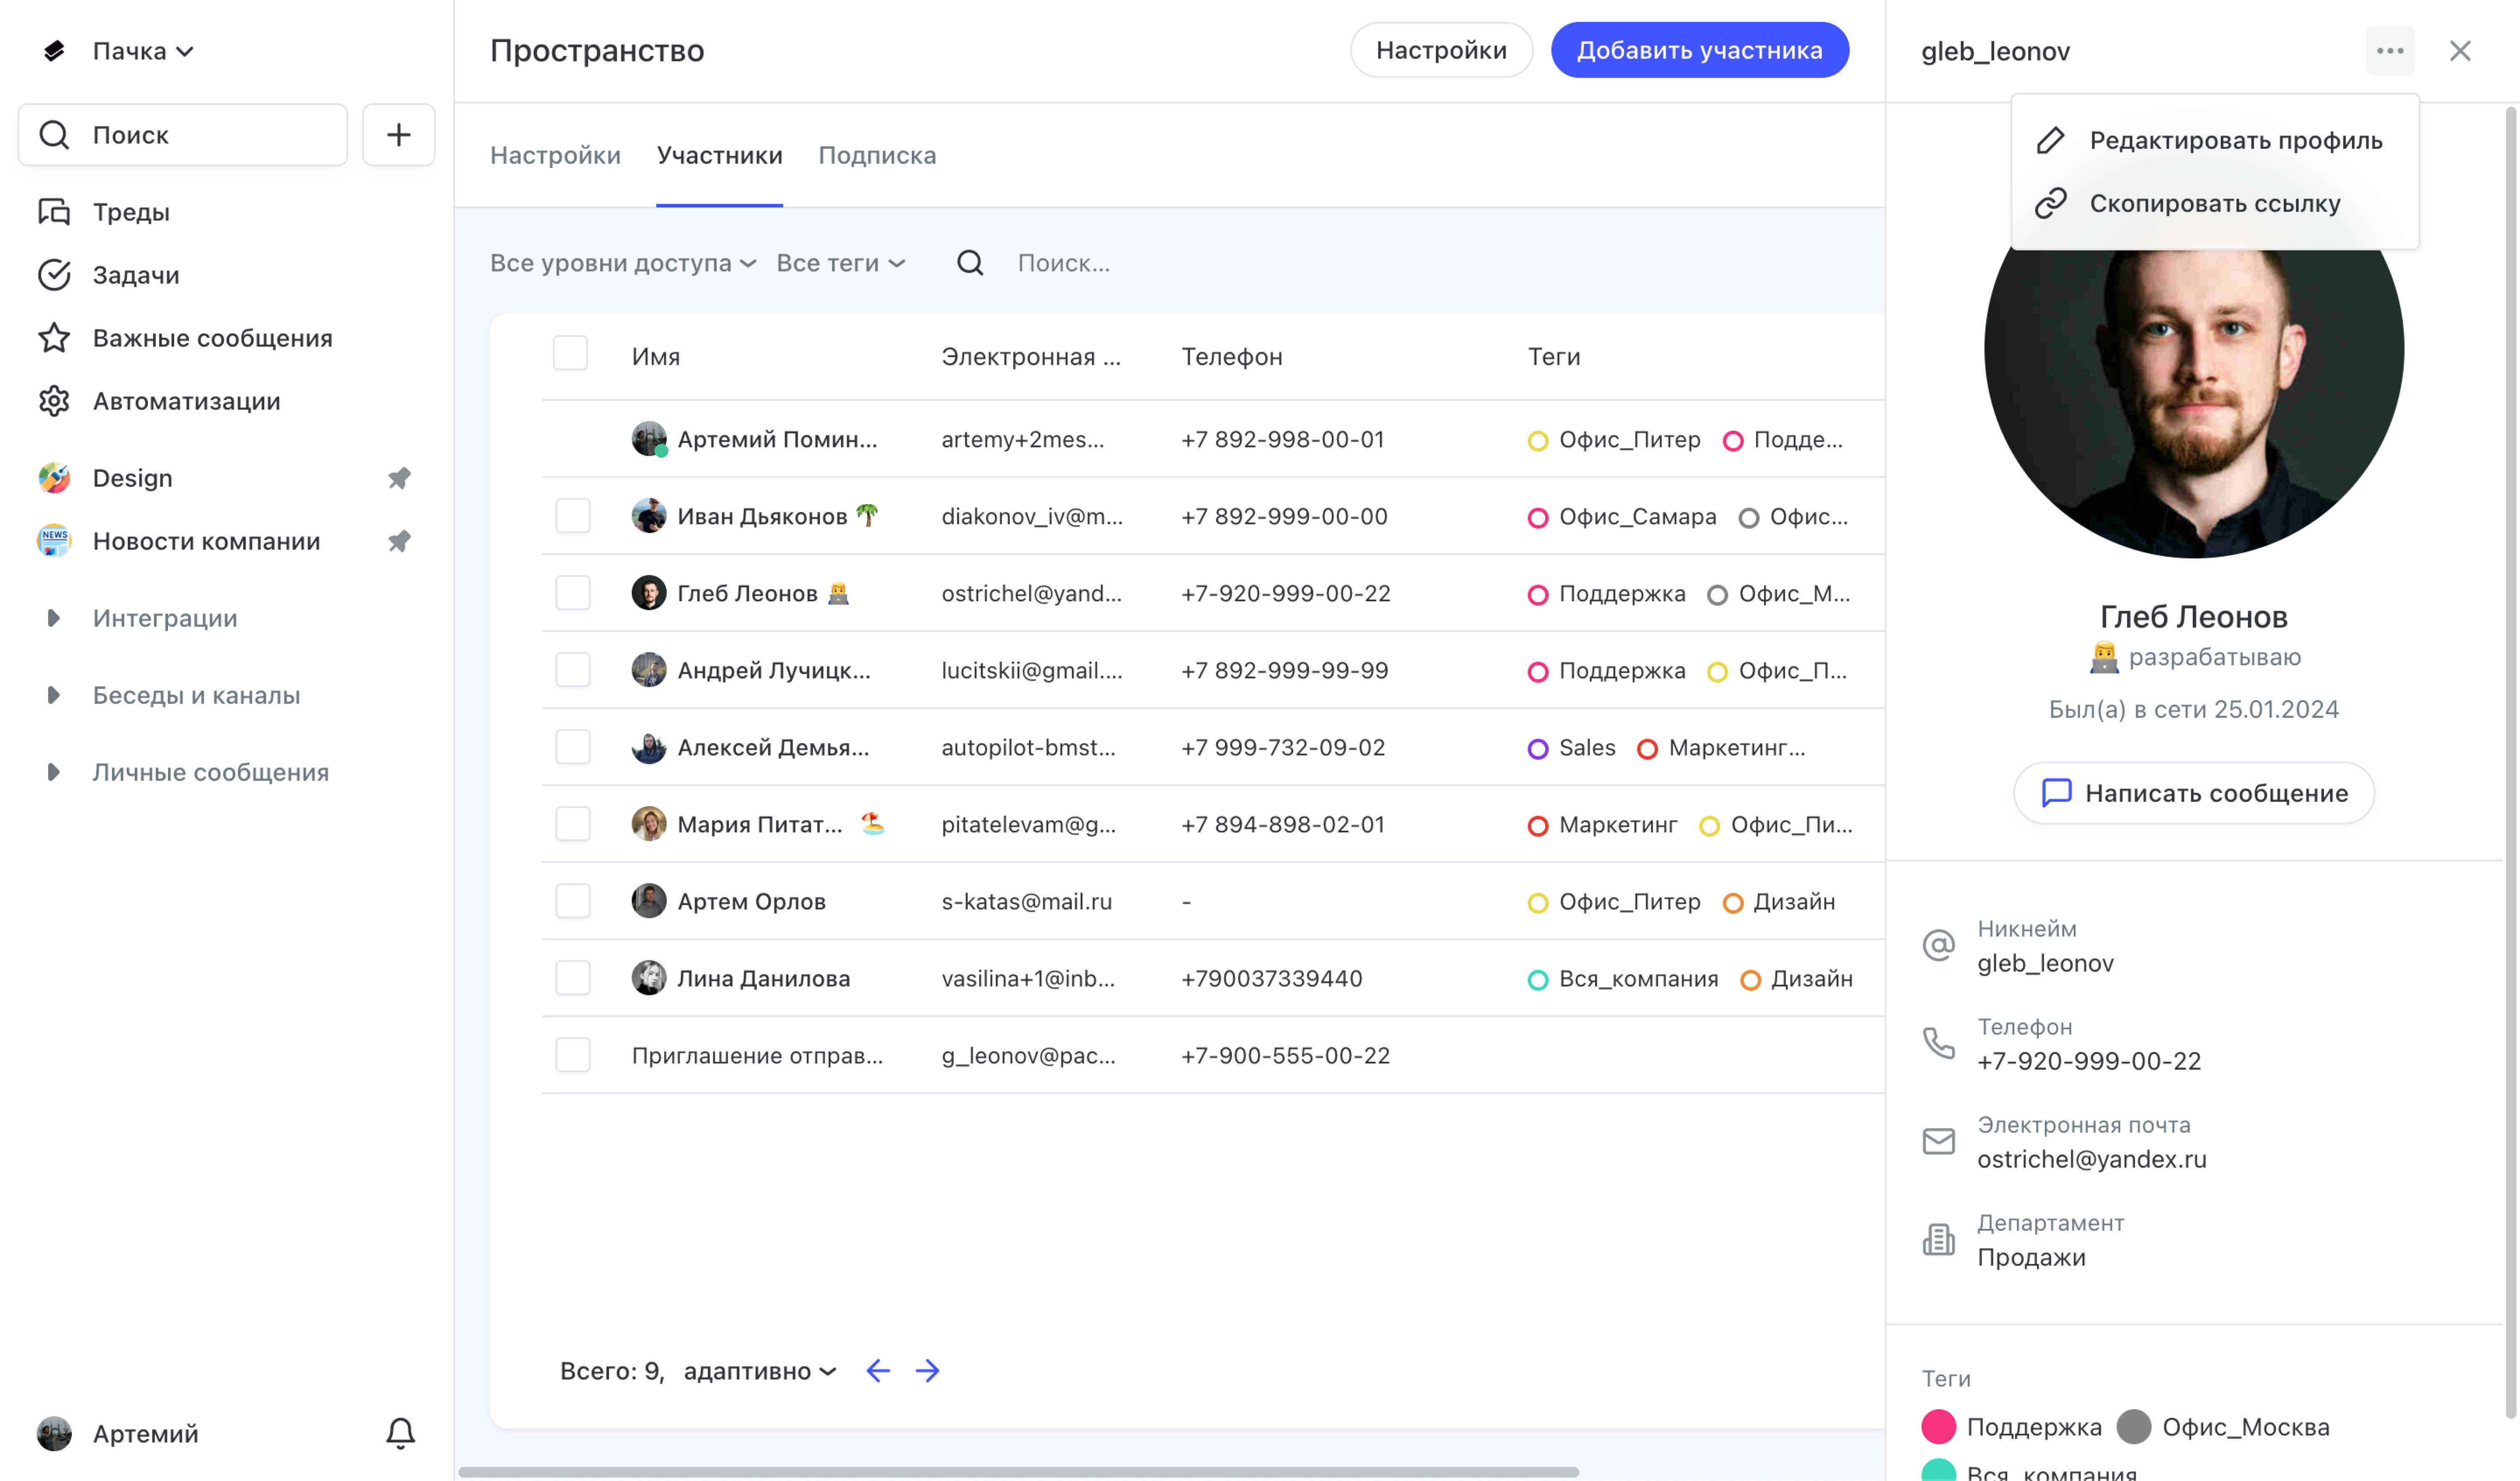Click the search magnifier in the sidebar

coord(54,135)
